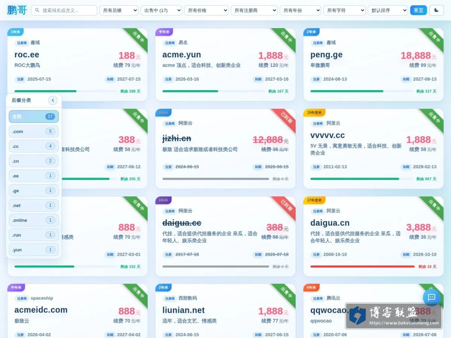Click the 188 price on roc.ee
This screenshot has height=338, width=451.
(127, 56)
